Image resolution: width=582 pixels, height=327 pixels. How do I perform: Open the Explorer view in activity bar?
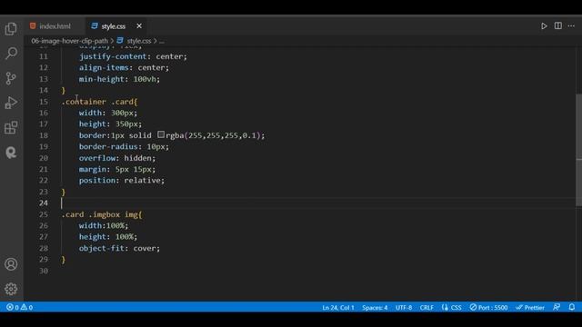pos(11,28)
